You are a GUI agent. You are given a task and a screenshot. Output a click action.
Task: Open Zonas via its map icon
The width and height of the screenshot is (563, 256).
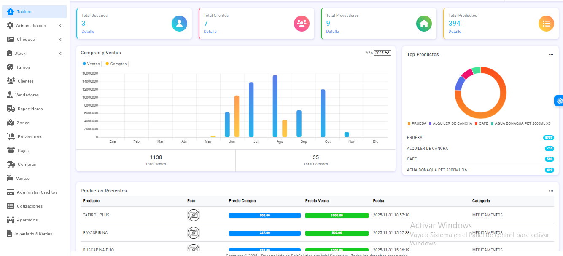(11, 123)
